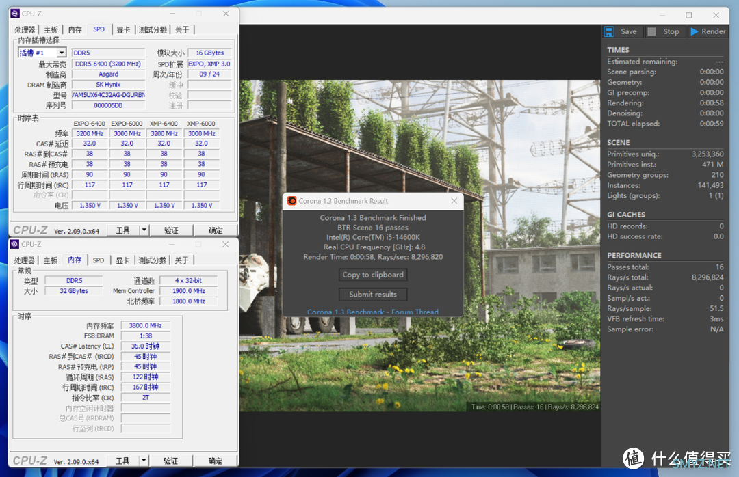
Task: Click the 36.0 CAS latency value
Action: (x=146, y=346)
